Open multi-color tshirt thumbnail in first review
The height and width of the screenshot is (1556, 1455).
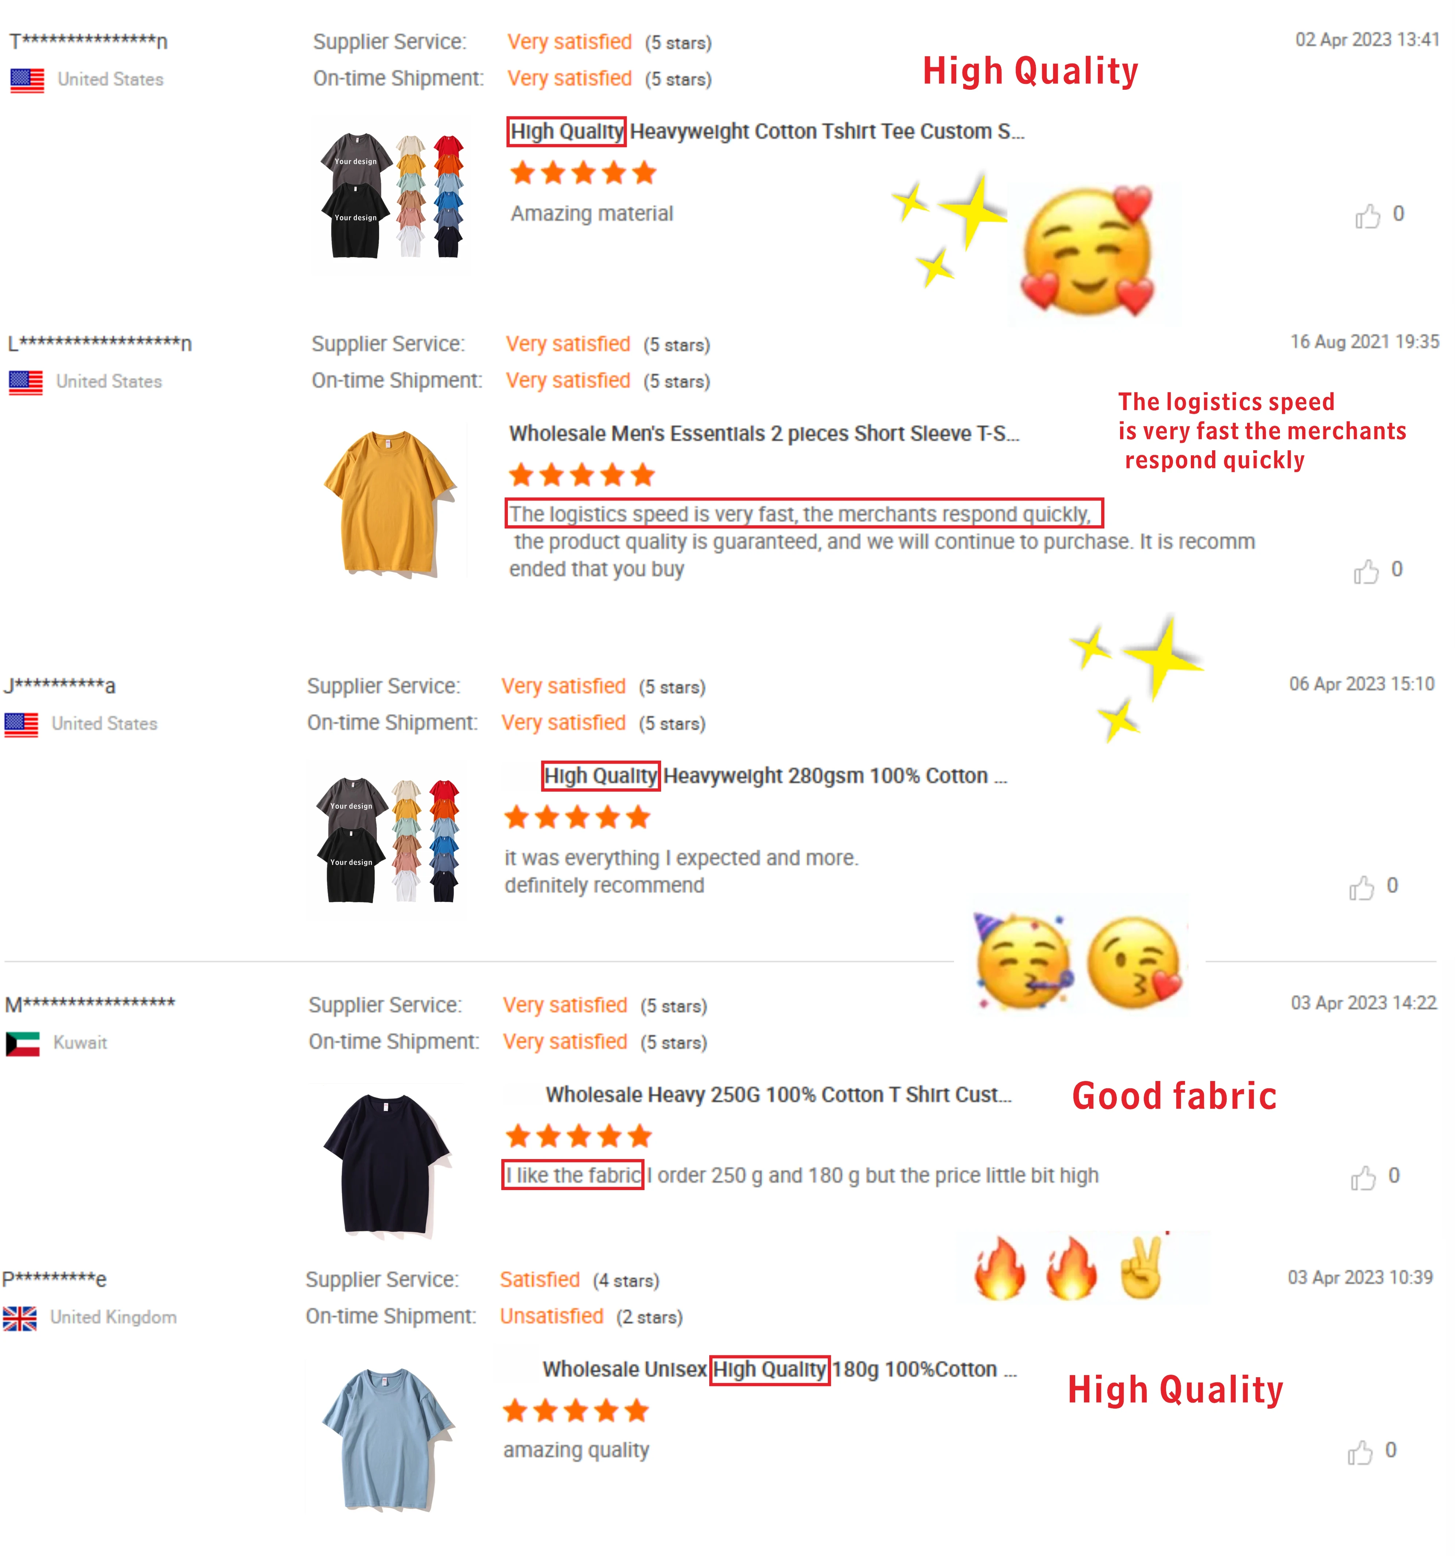click(x=390, y=195)
